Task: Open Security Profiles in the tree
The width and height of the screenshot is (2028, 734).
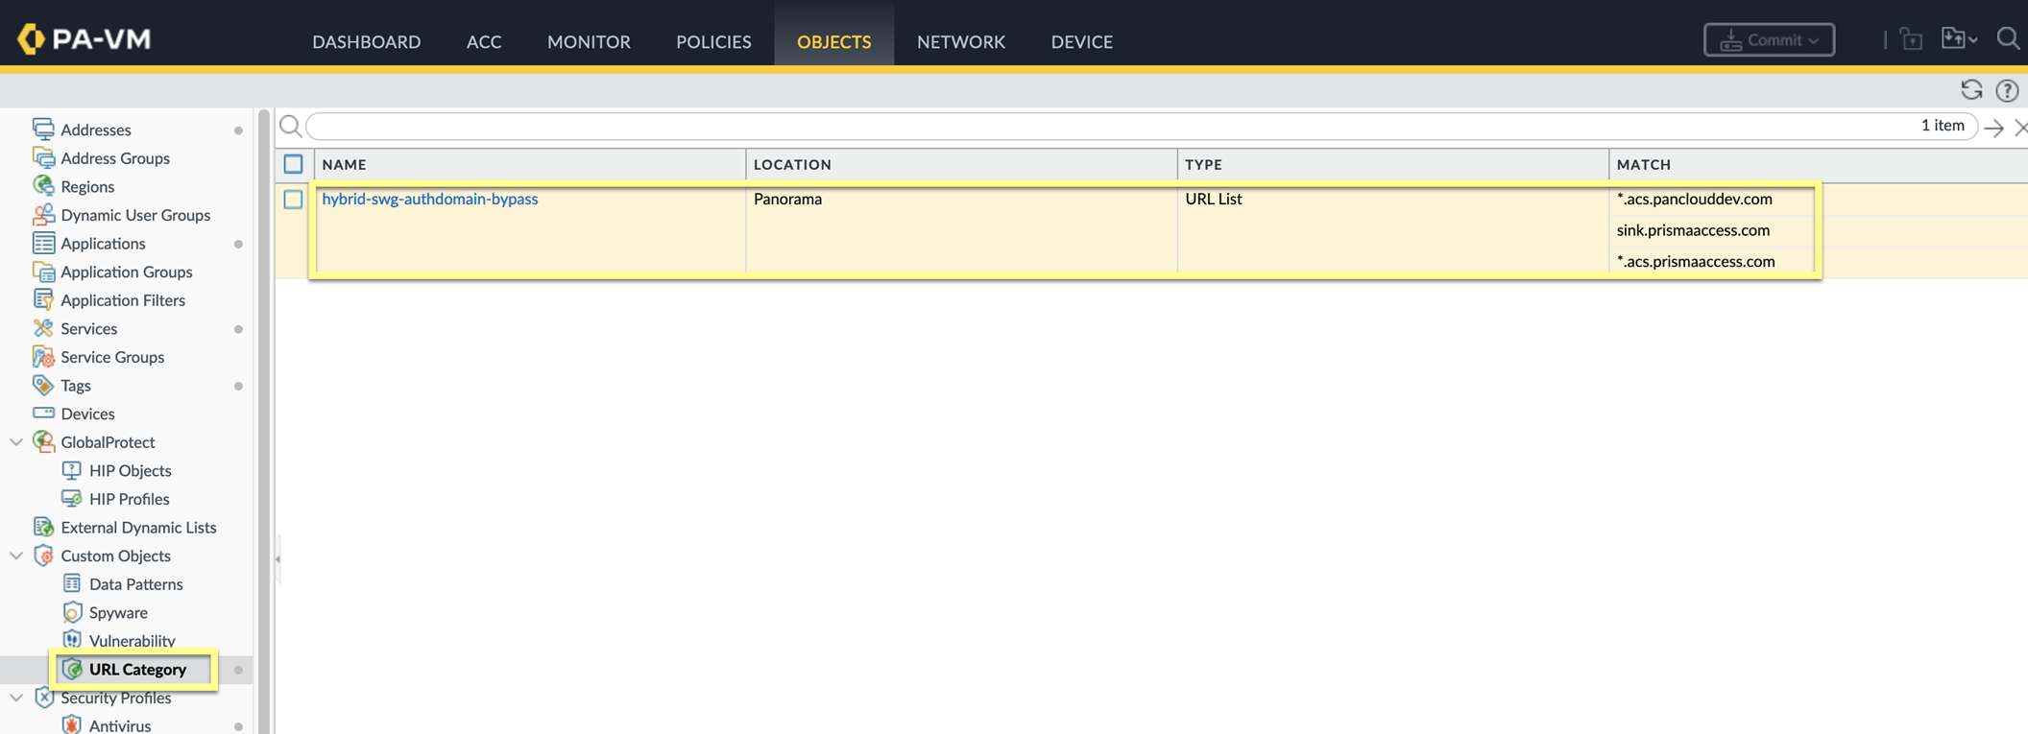Action: (116, 698)
